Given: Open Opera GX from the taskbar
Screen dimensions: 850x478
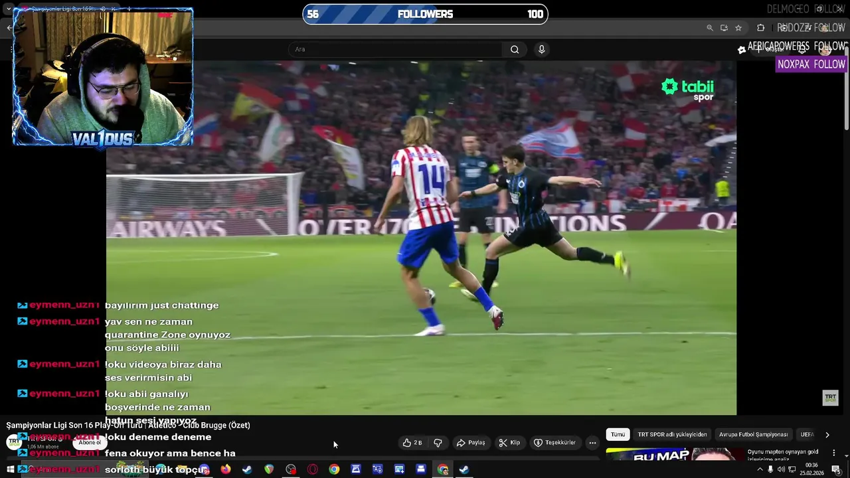Looking at the screenshot, I should [312, 469].
